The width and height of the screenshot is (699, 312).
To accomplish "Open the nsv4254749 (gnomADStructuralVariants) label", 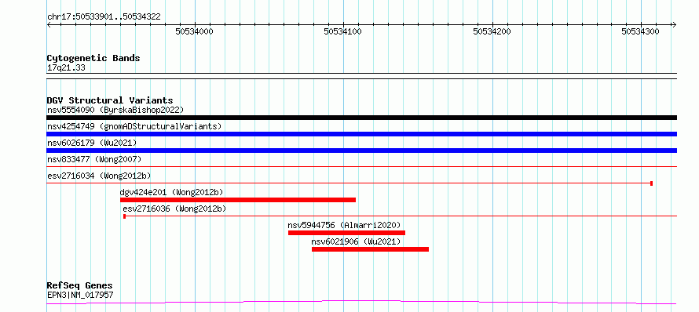I will 134,126.
